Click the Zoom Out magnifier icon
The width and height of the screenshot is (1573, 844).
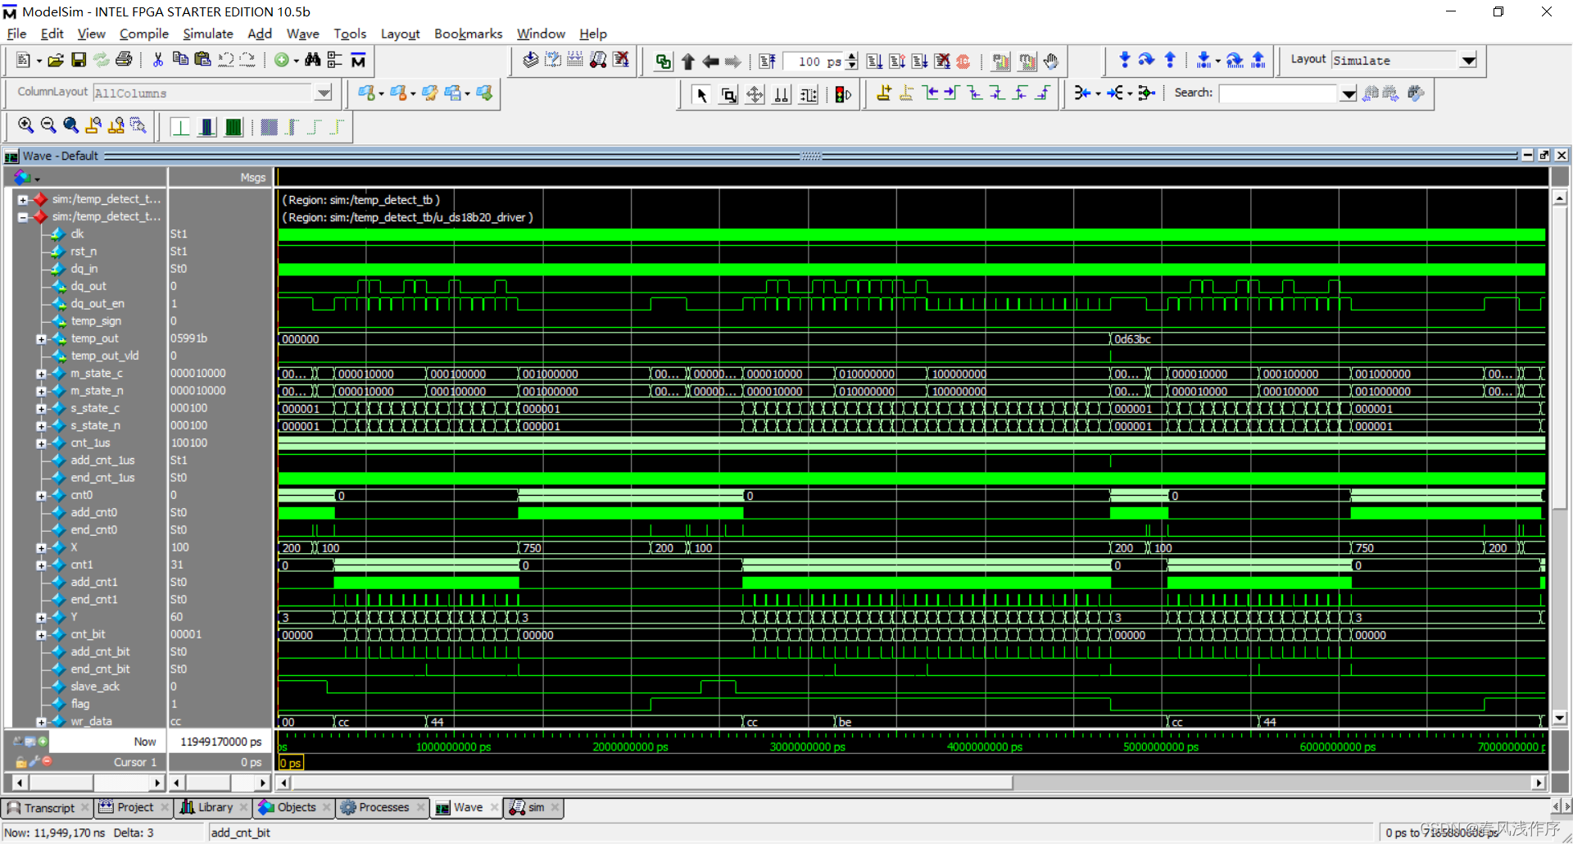(48, 125)
